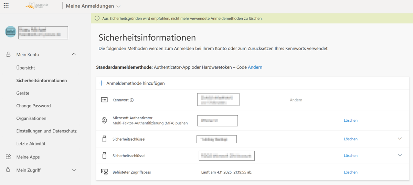
Task: Click Ändern next to Standardanmeldemethode
Action: (255, 67)
